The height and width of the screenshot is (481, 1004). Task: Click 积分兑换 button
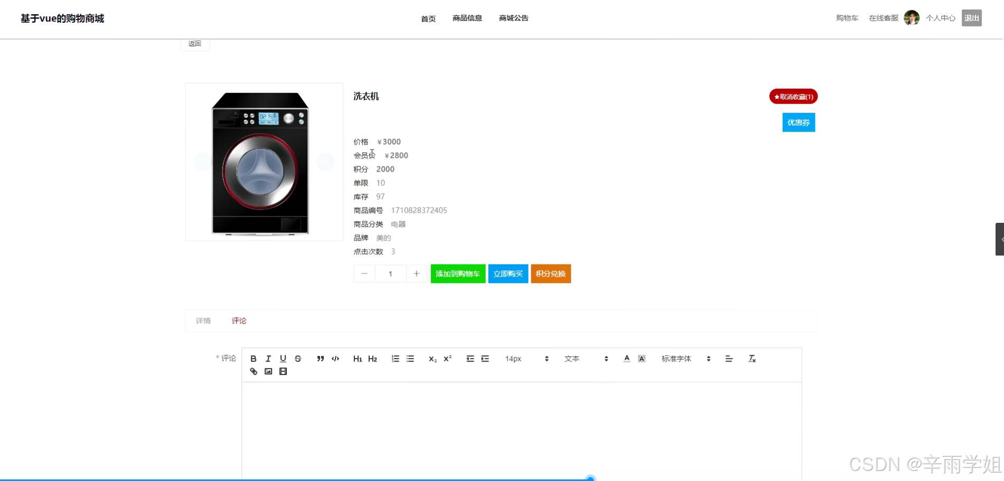(x=551, y=273)
